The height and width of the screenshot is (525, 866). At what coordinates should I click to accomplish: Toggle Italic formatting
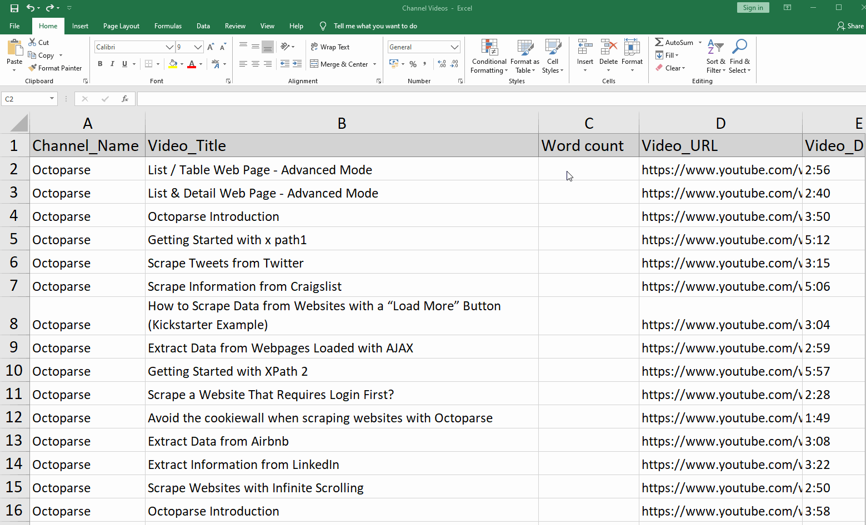point(112,64)
